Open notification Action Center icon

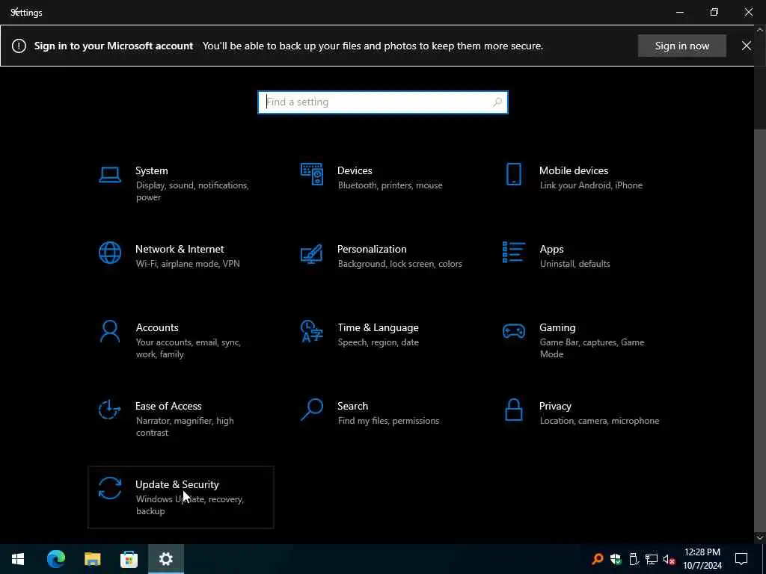tap(741, 559)
